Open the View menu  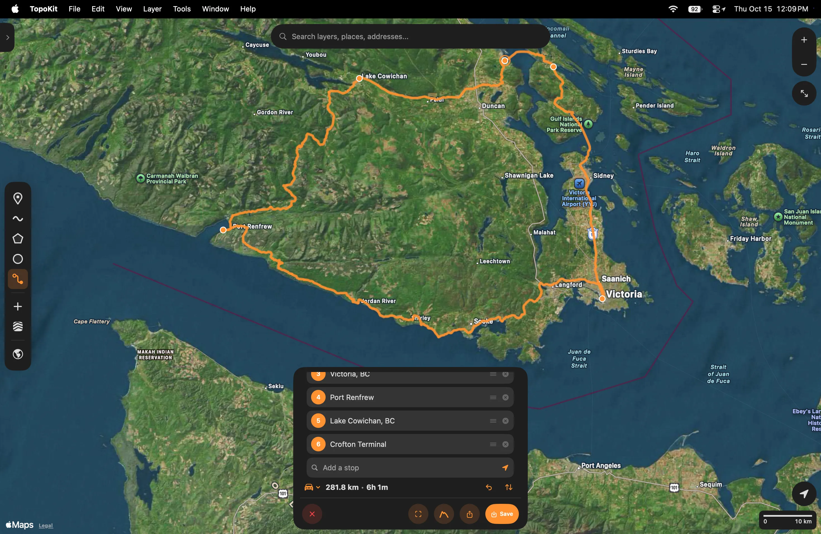pos(123,9)
